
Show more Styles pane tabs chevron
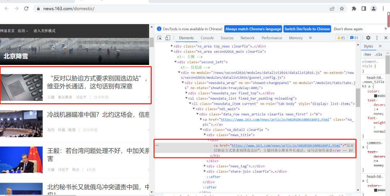(380, 46)
